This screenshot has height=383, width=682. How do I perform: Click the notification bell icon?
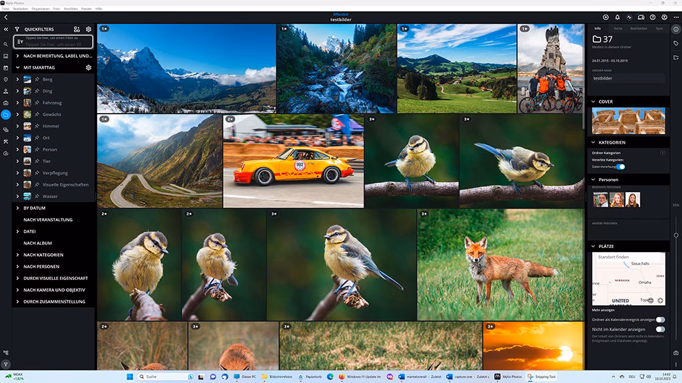(x=618, y=17)
